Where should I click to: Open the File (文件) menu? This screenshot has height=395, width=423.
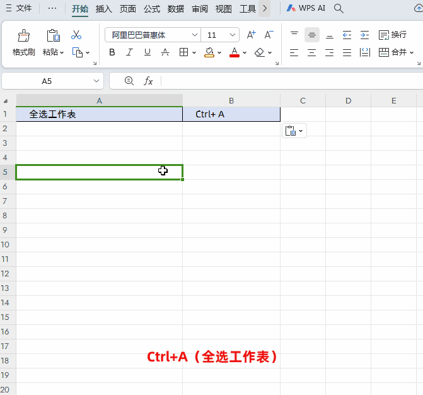(19, 8)
